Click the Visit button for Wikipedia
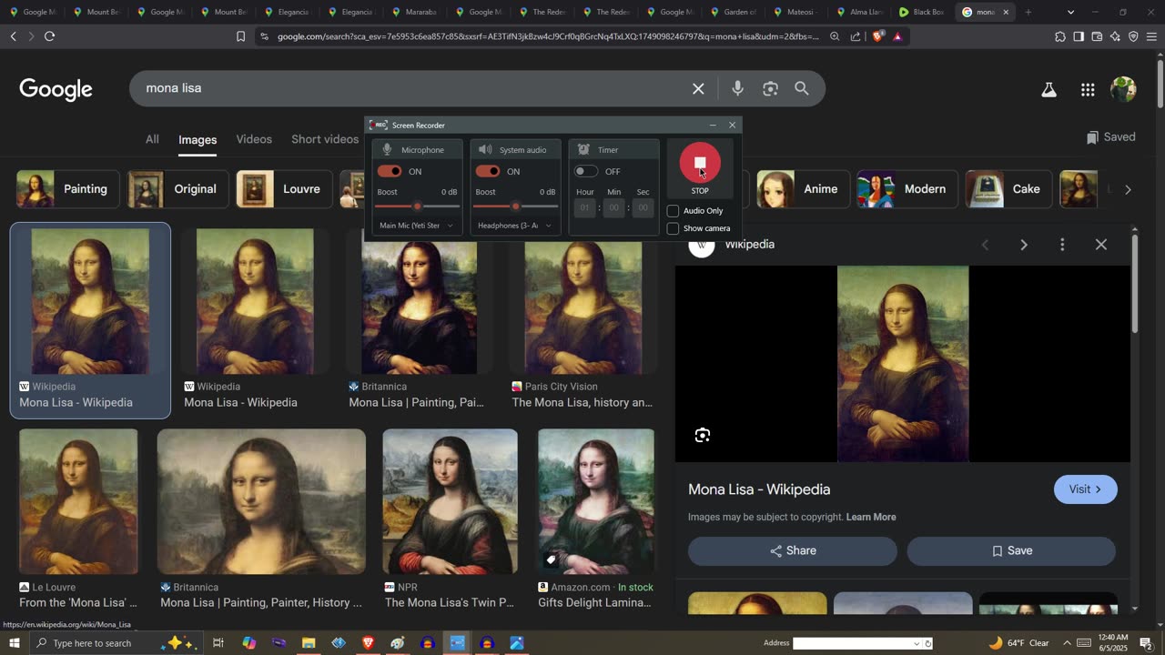Screen dimensions: 1165x655 (1085, 489)
